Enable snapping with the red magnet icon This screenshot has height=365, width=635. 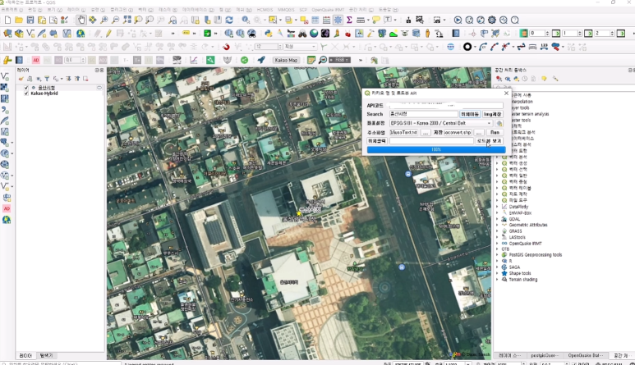click(x=226, y=47)
